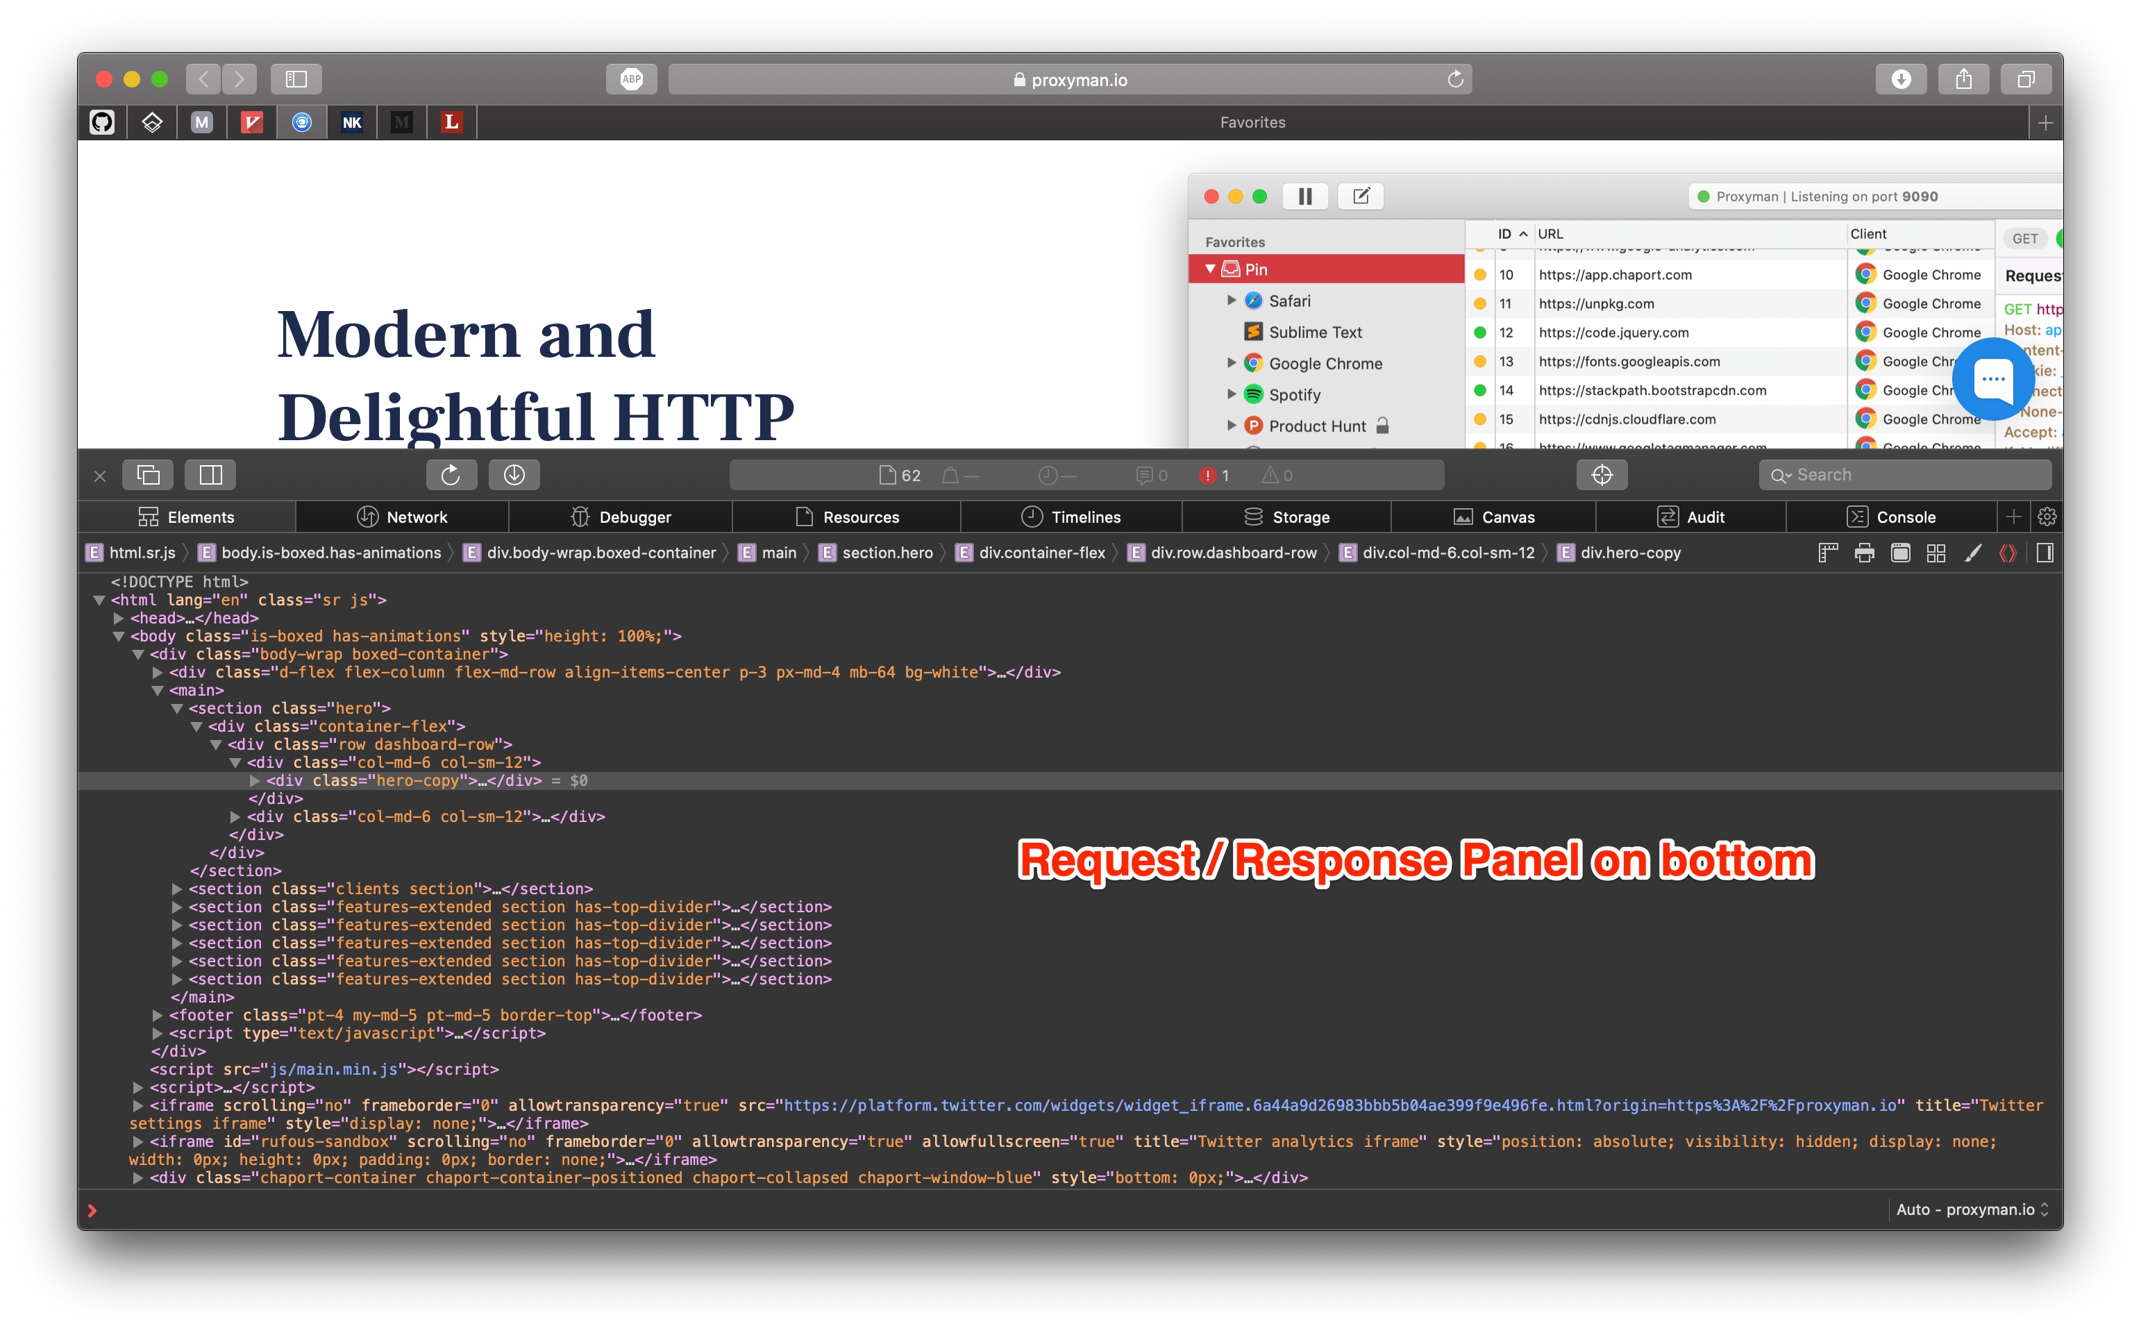Open the Console tab
The width and height of the screenshot is (2141, 1333).
click(1890, 517)
